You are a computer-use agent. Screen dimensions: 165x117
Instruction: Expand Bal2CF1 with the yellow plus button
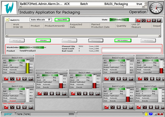coord(7,20)
